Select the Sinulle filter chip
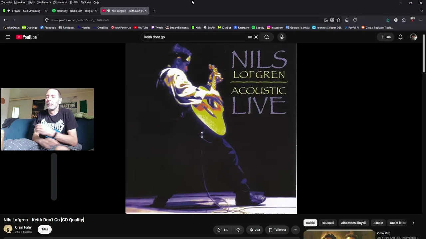Viewport: 426px width, 239px height. [x=378, y=223]
